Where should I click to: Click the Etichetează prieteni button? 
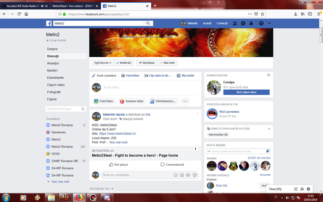pos(163,101)
